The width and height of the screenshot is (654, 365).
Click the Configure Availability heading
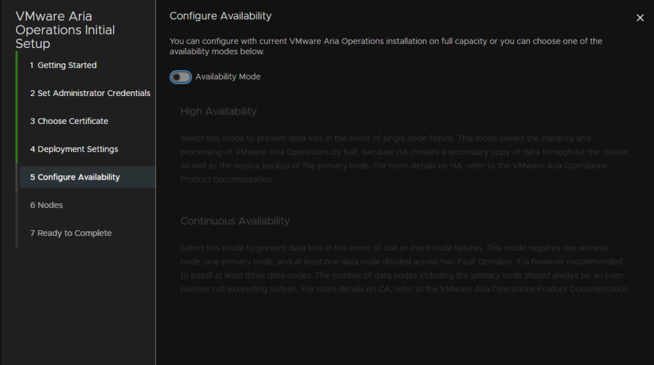[220, 16]
